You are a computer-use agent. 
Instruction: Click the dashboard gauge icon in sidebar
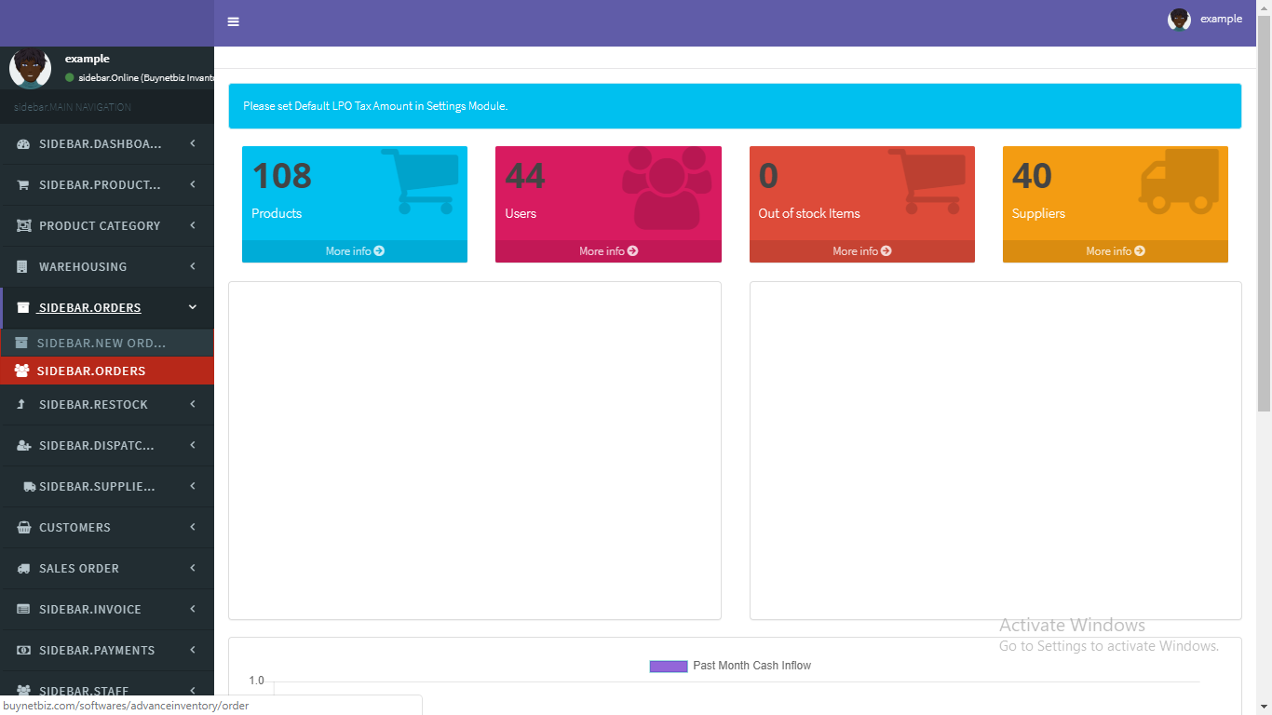23,144
